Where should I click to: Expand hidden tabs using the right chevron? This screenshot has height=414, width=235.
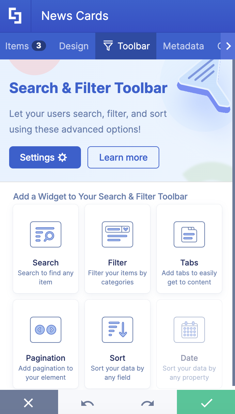(229, 46)
